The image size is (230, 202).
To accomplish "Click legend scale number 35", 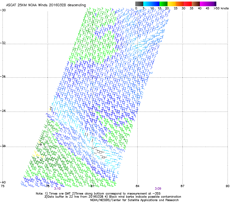I will click(x=191, y=8).
